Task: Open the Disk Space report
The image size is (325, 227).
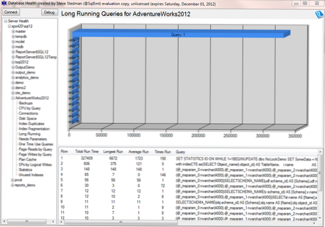Action: pos(28,119)
